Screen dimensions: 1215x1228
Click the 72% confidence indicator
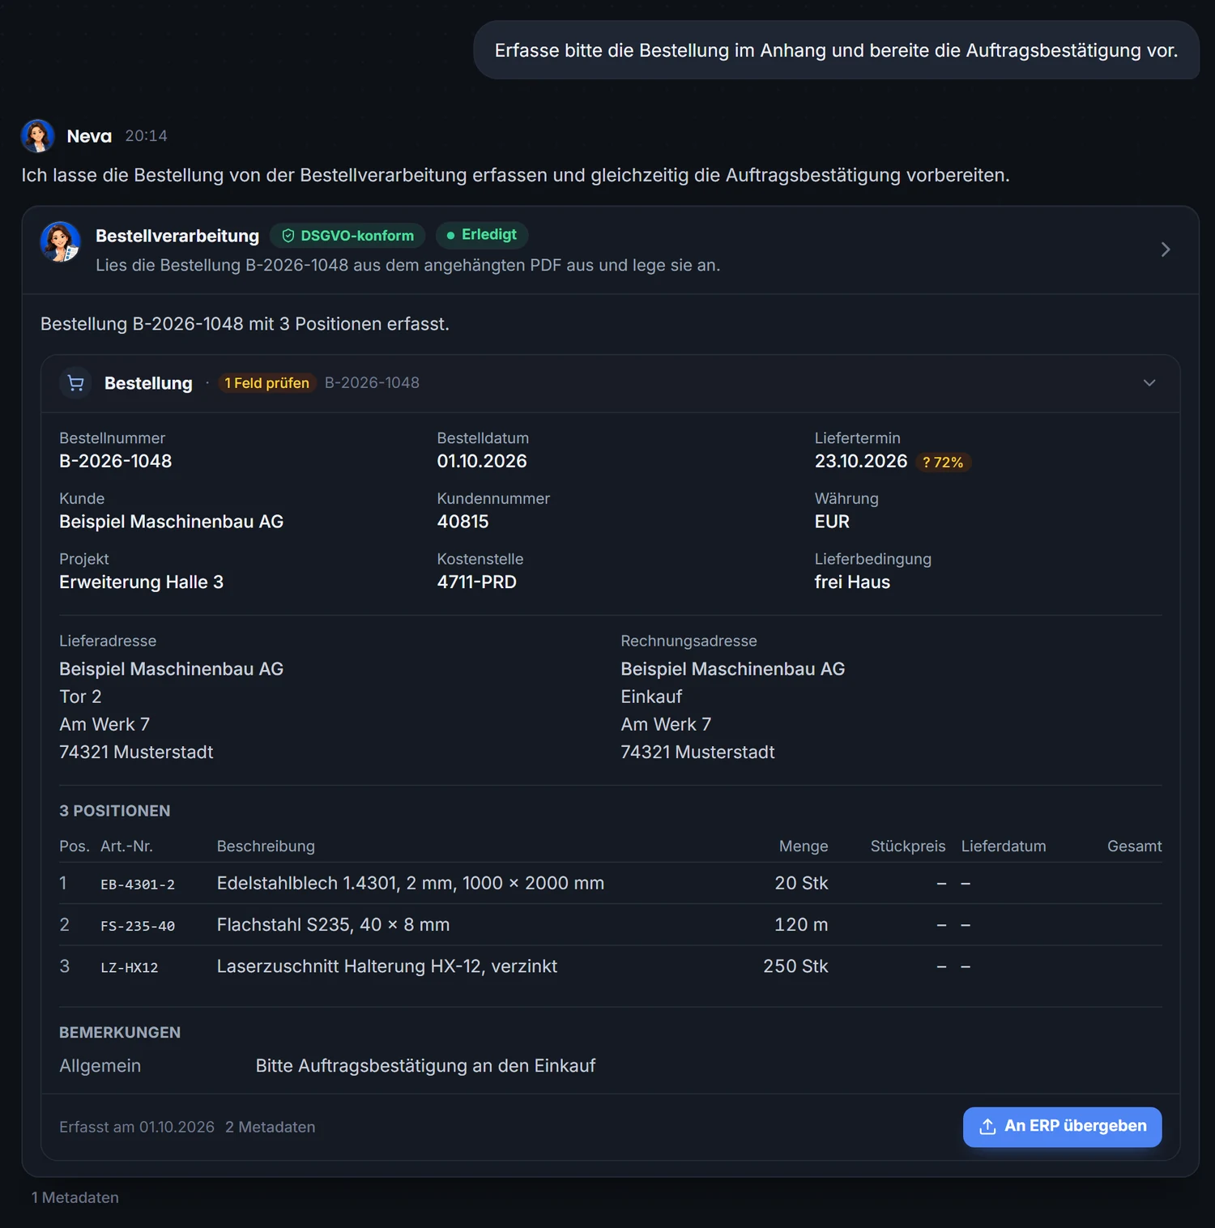(x=944, y=463)
